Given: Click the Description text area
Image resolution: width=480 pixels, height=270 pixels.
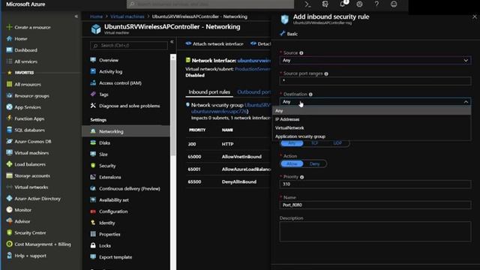Looking at the screenshot, I should coord(375,232).
